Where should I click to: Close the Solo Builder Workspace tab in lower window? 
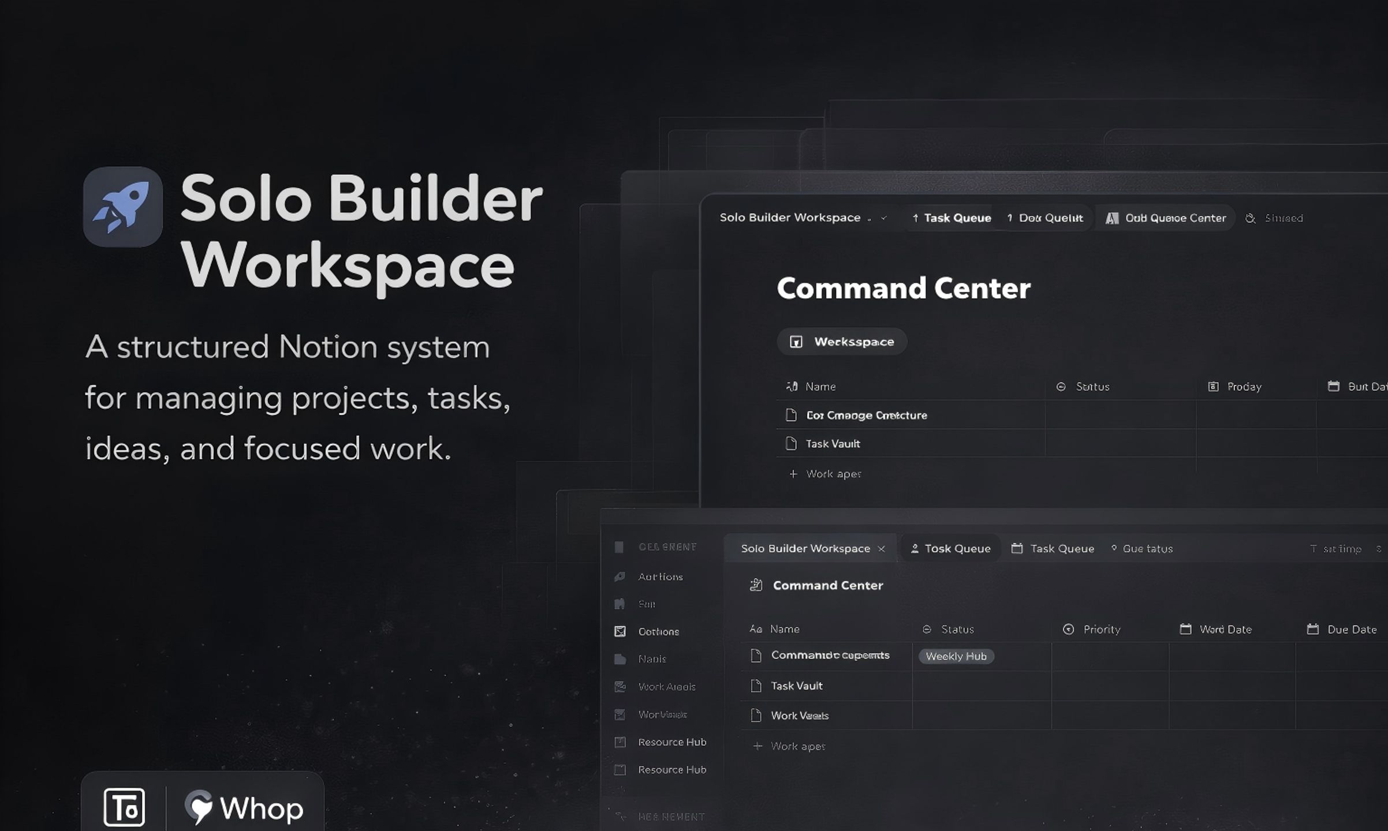point(881,549)
